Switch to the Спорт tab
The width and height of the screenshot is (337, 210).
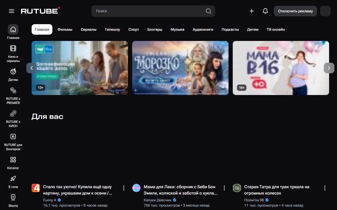point(134,29)
